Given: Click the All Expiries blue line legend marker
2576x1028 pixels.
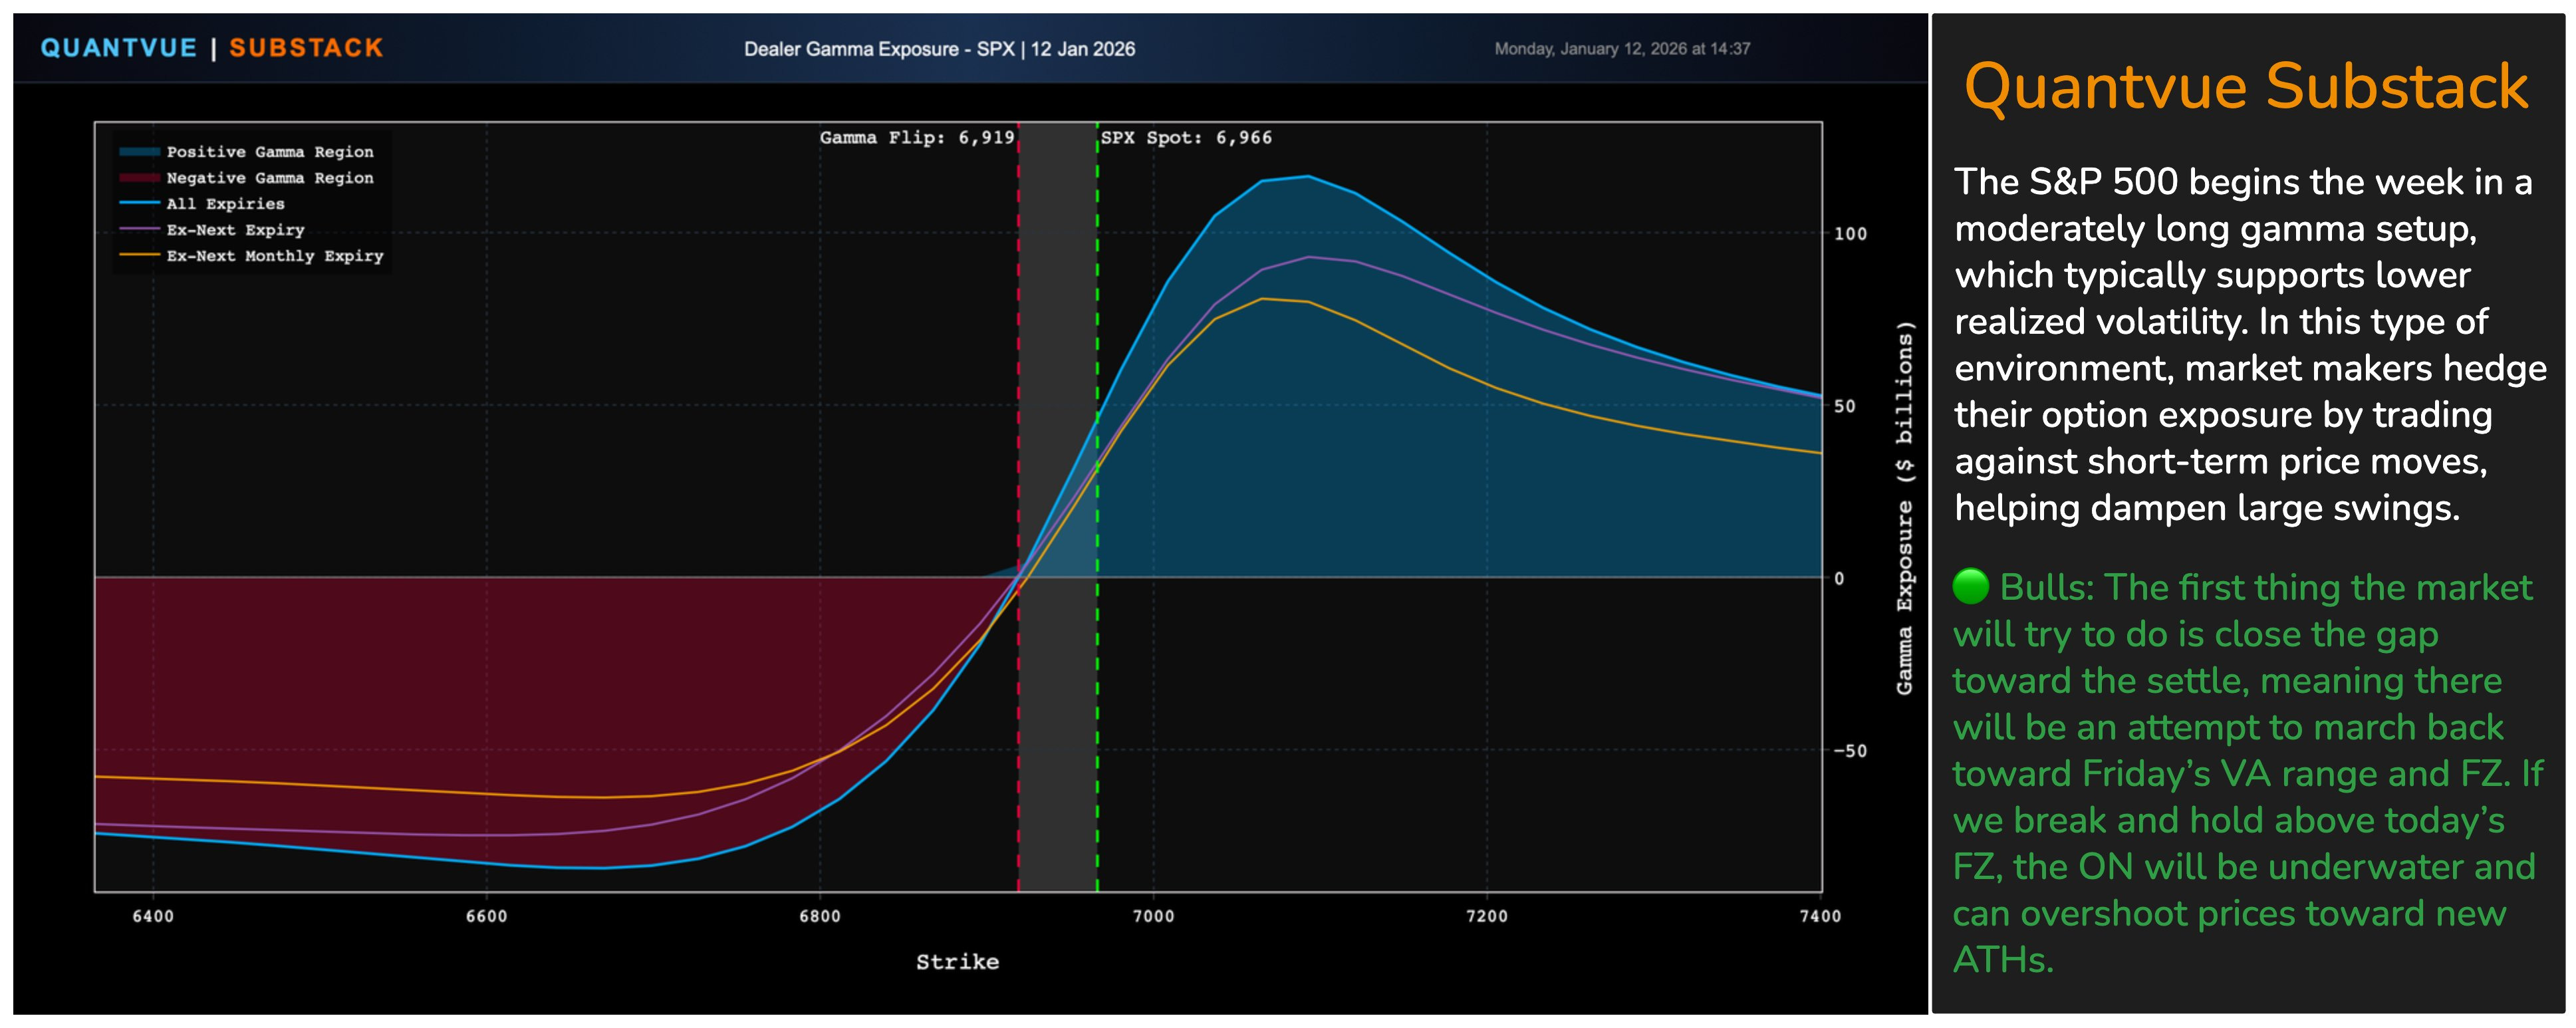Looking at the screenshot, I should click(x=141, y=204).
